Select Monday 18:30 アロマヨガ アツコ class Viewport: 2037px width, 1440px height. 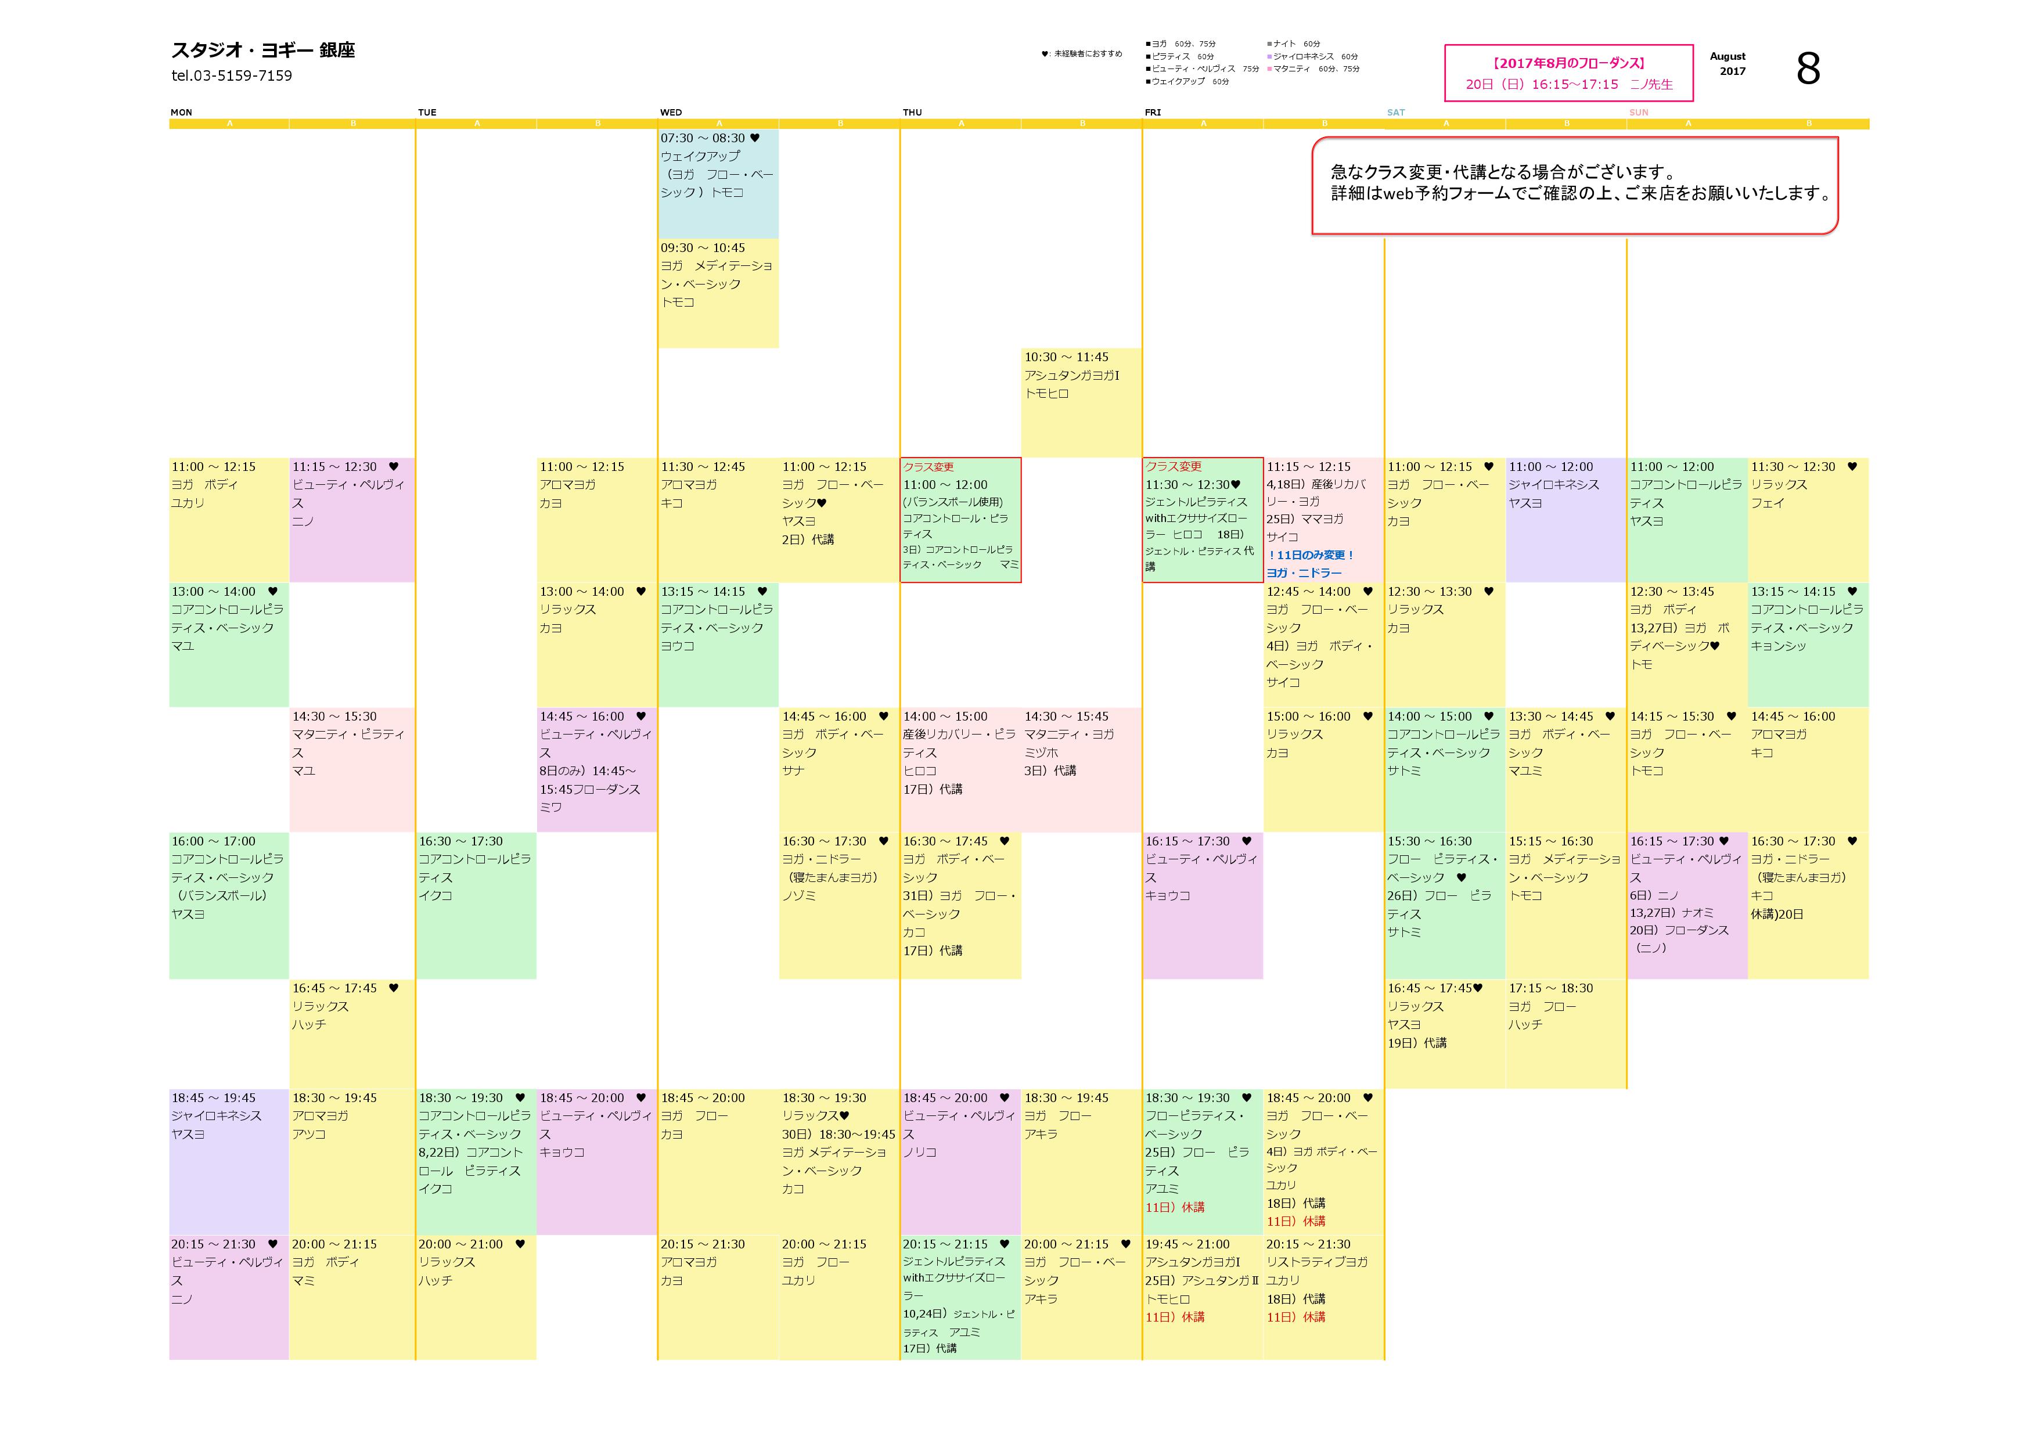352,1162
